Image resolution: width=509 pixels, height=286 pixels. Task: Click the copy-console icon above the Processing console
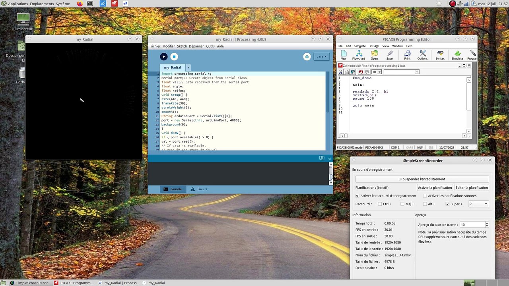tap(322, 158)
